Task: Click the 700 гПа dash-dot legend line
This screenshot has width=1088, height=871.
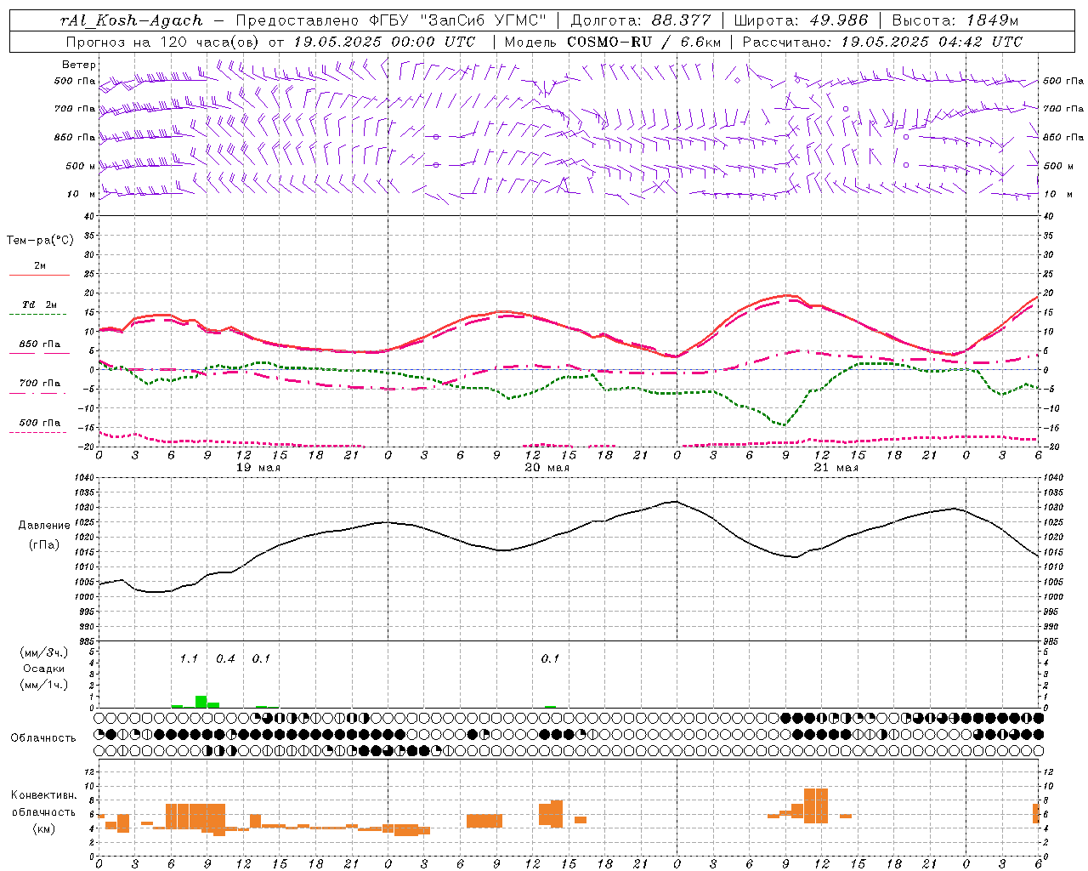Action: point(39,393)
